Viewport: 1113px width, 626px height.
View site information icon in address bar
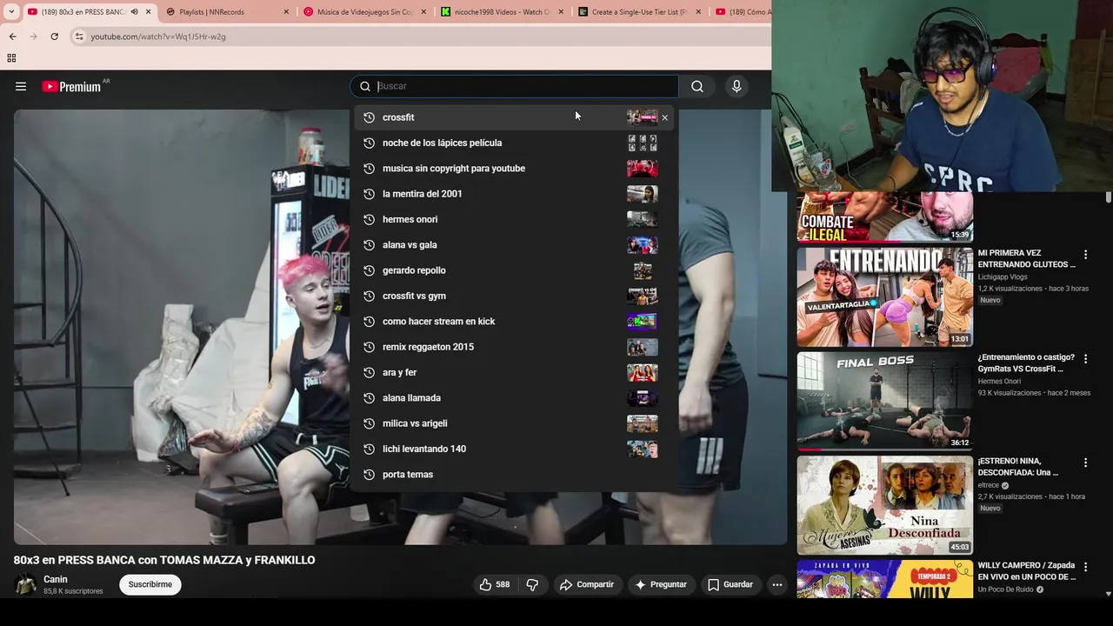[x=79, y=37]
